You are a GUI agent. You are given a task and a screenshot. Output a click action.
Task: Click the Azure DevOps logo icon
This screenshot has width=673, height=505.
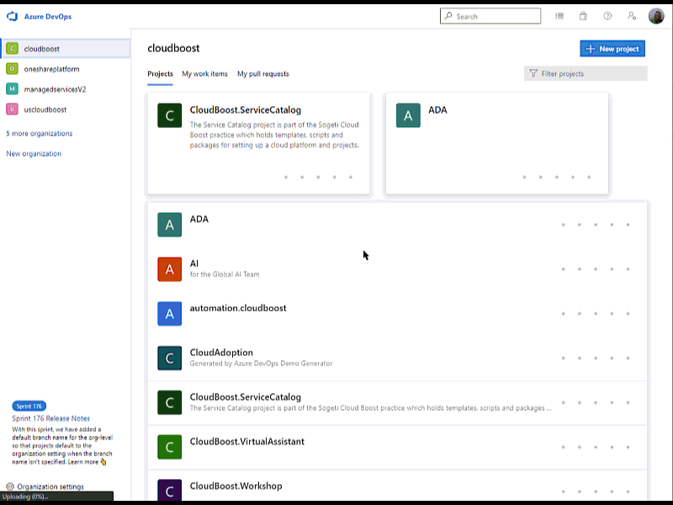coord(12,16)
